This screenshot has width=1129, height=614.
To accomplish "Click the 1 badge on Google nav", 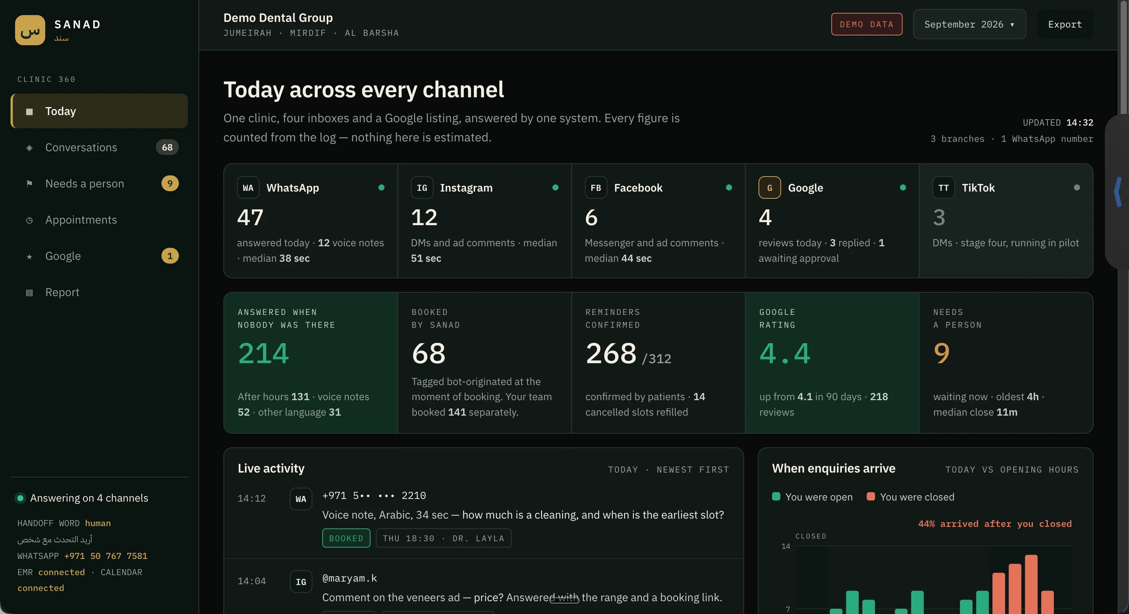I will (170, 256).
